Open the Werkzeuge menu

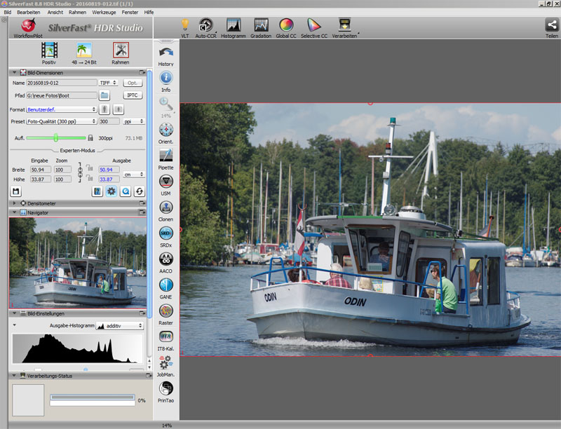tap(104, 13)
